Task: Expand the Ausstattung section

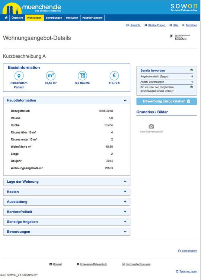Action: pos(67,202)
